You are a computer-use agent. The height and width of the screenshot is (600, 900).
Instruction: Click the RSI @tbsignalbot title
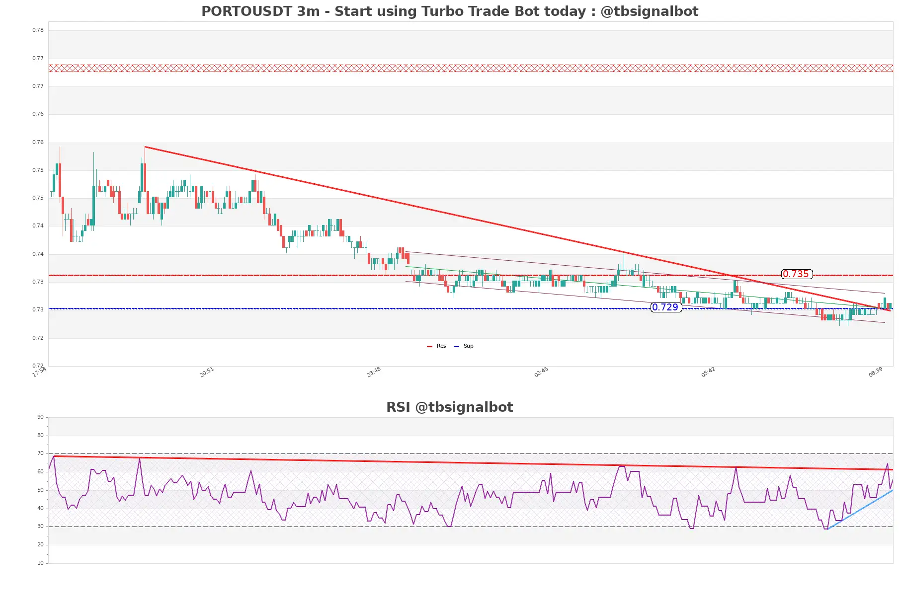[x=450, y=407]
